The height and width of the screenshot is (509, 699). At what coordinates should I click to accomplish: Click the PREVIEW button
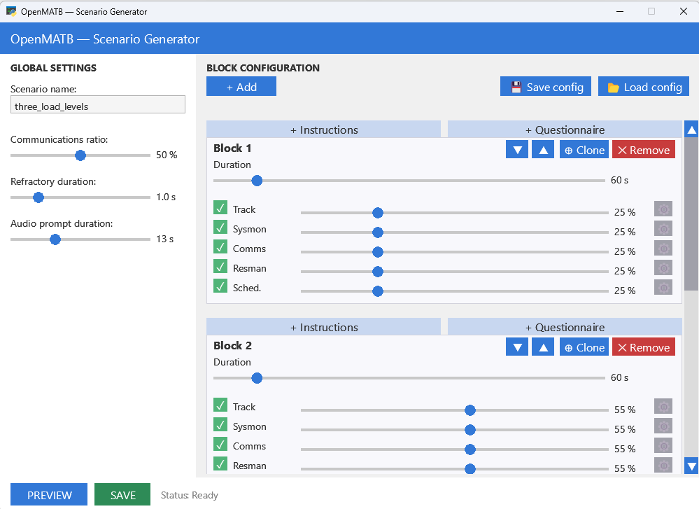[x=49, y=495]
